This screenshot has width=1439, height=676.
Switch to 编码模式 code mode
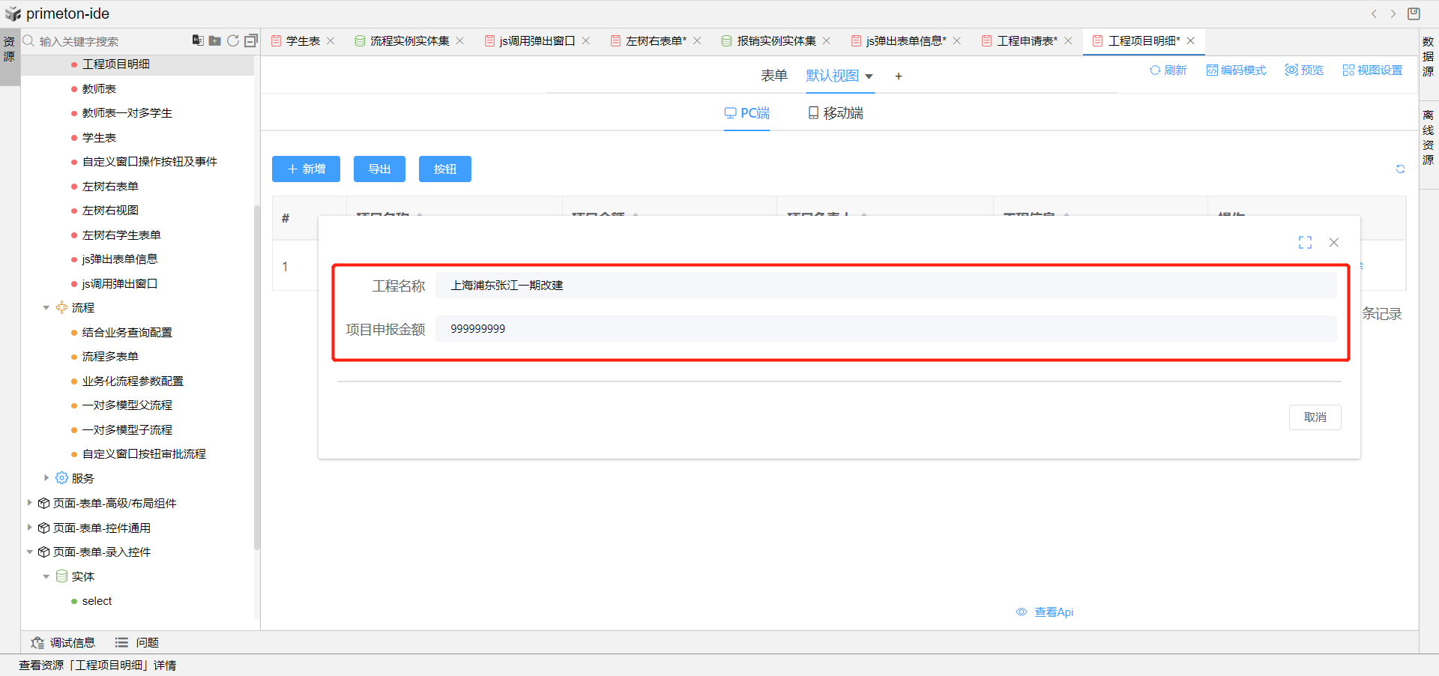[x=1236, y=70]
